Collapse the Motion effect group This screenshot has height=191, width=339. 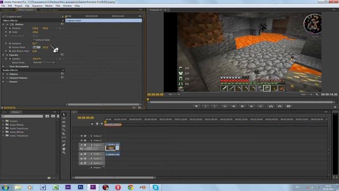4,24
